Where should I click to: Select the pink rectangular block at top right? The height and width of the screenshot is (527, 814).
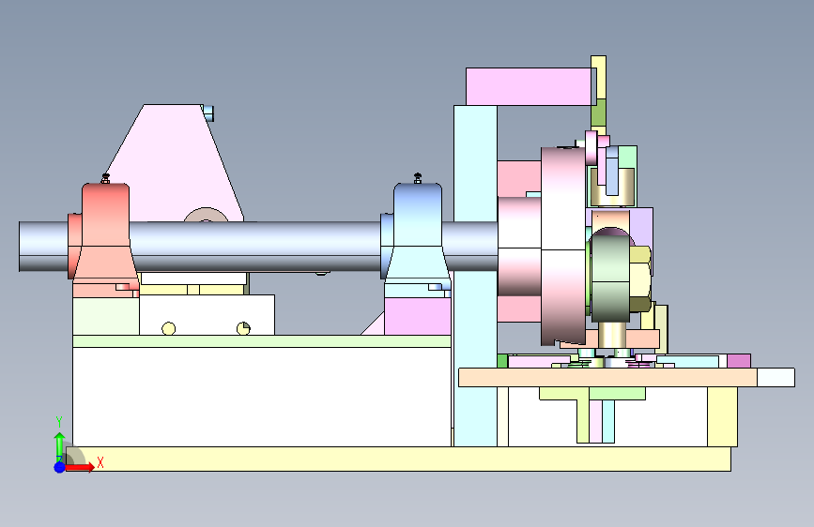528,86
